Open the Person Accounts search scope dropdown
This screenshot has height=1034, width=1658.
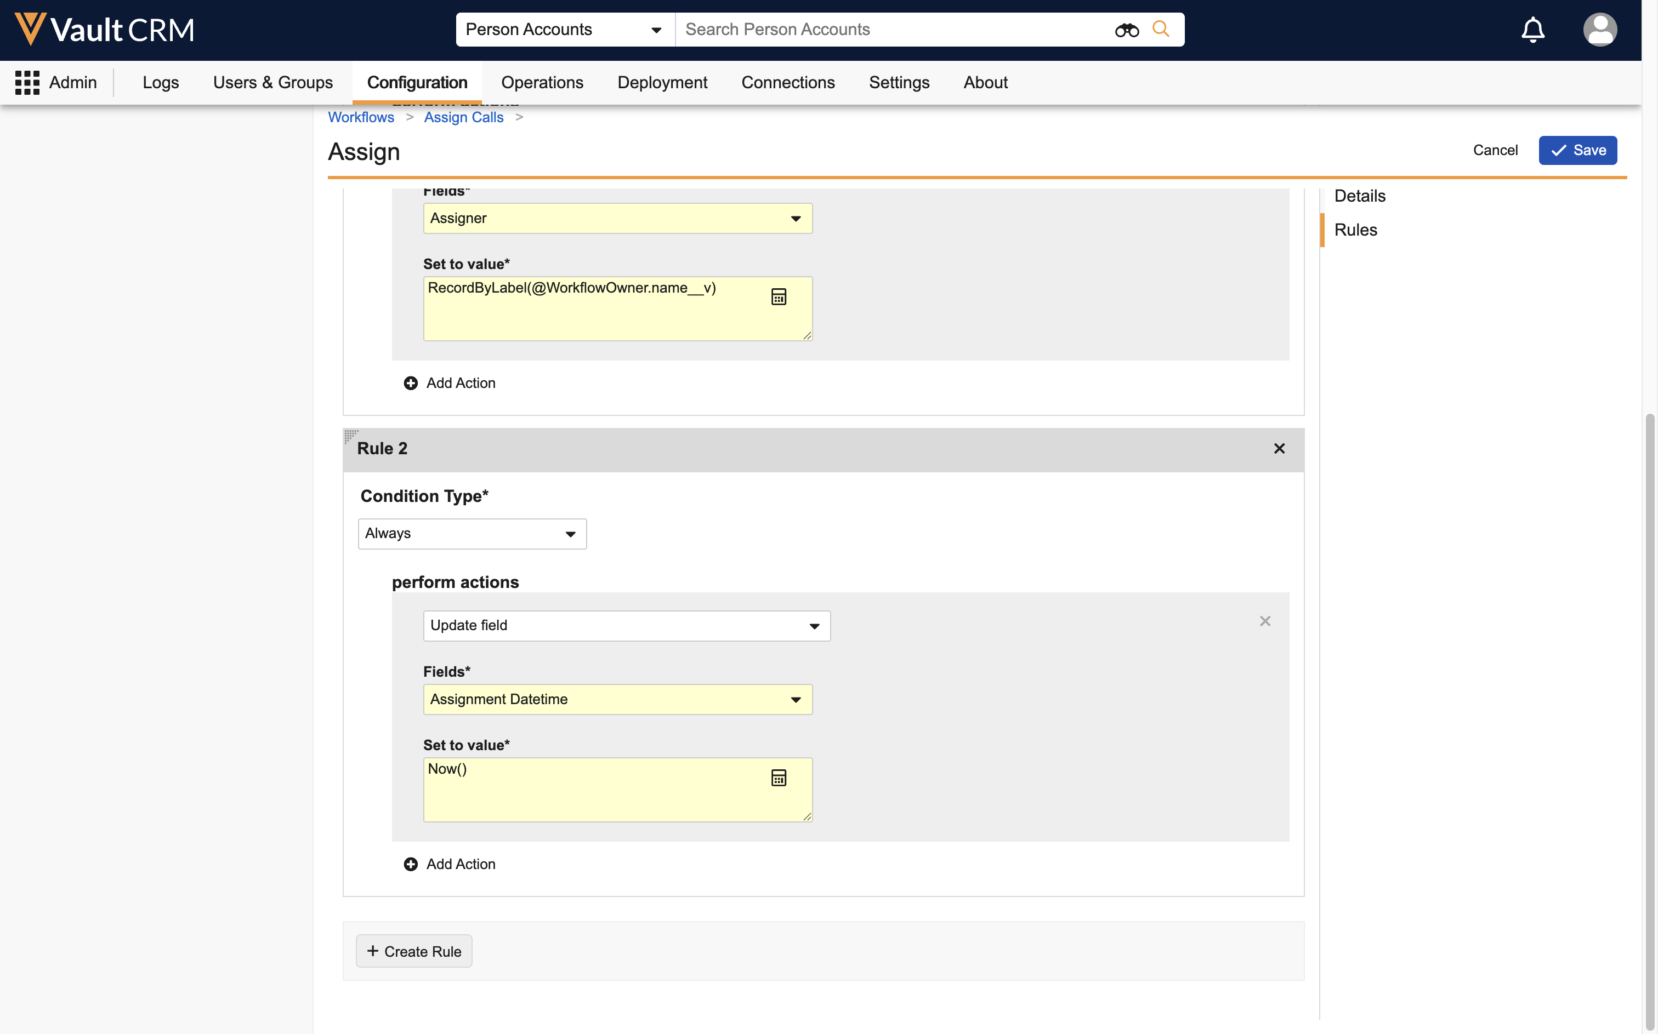click(565, 30)
